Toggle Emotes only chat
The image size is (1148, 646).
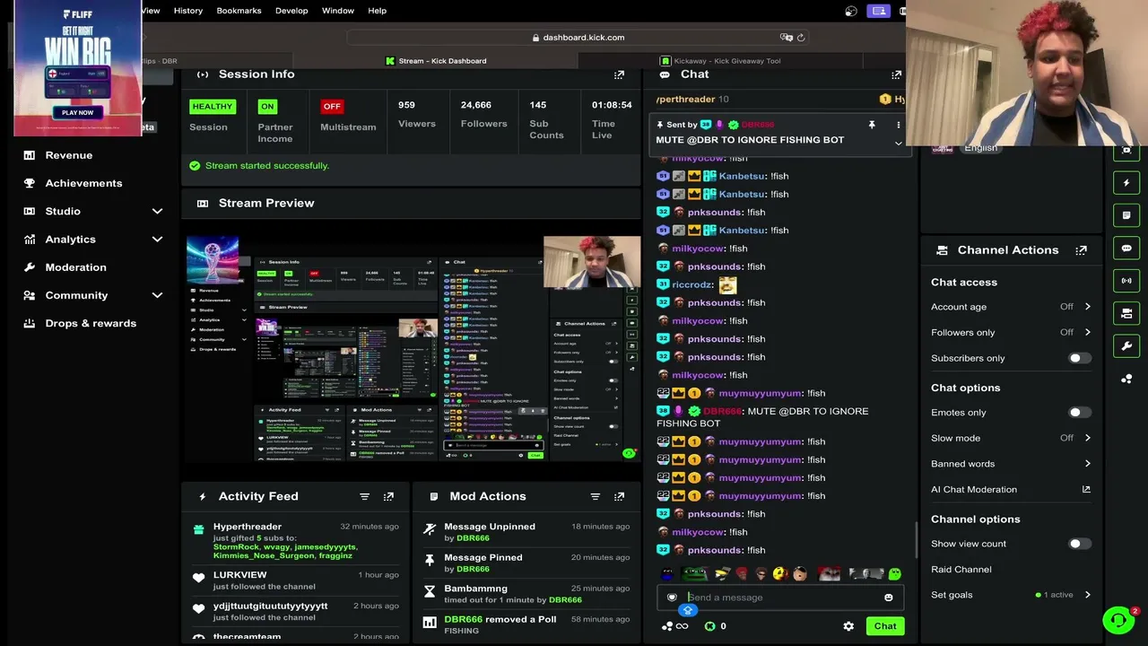pyautogui.click(x=1080, y=413)
